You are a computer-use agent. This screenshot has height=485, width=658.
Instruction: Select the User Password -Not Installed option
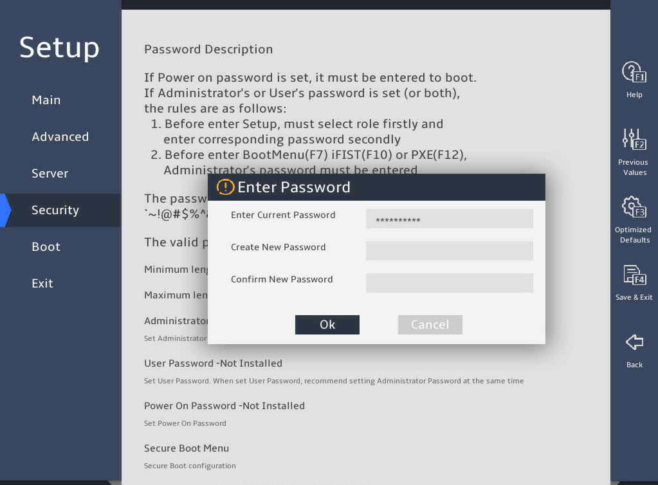point(213,363)
